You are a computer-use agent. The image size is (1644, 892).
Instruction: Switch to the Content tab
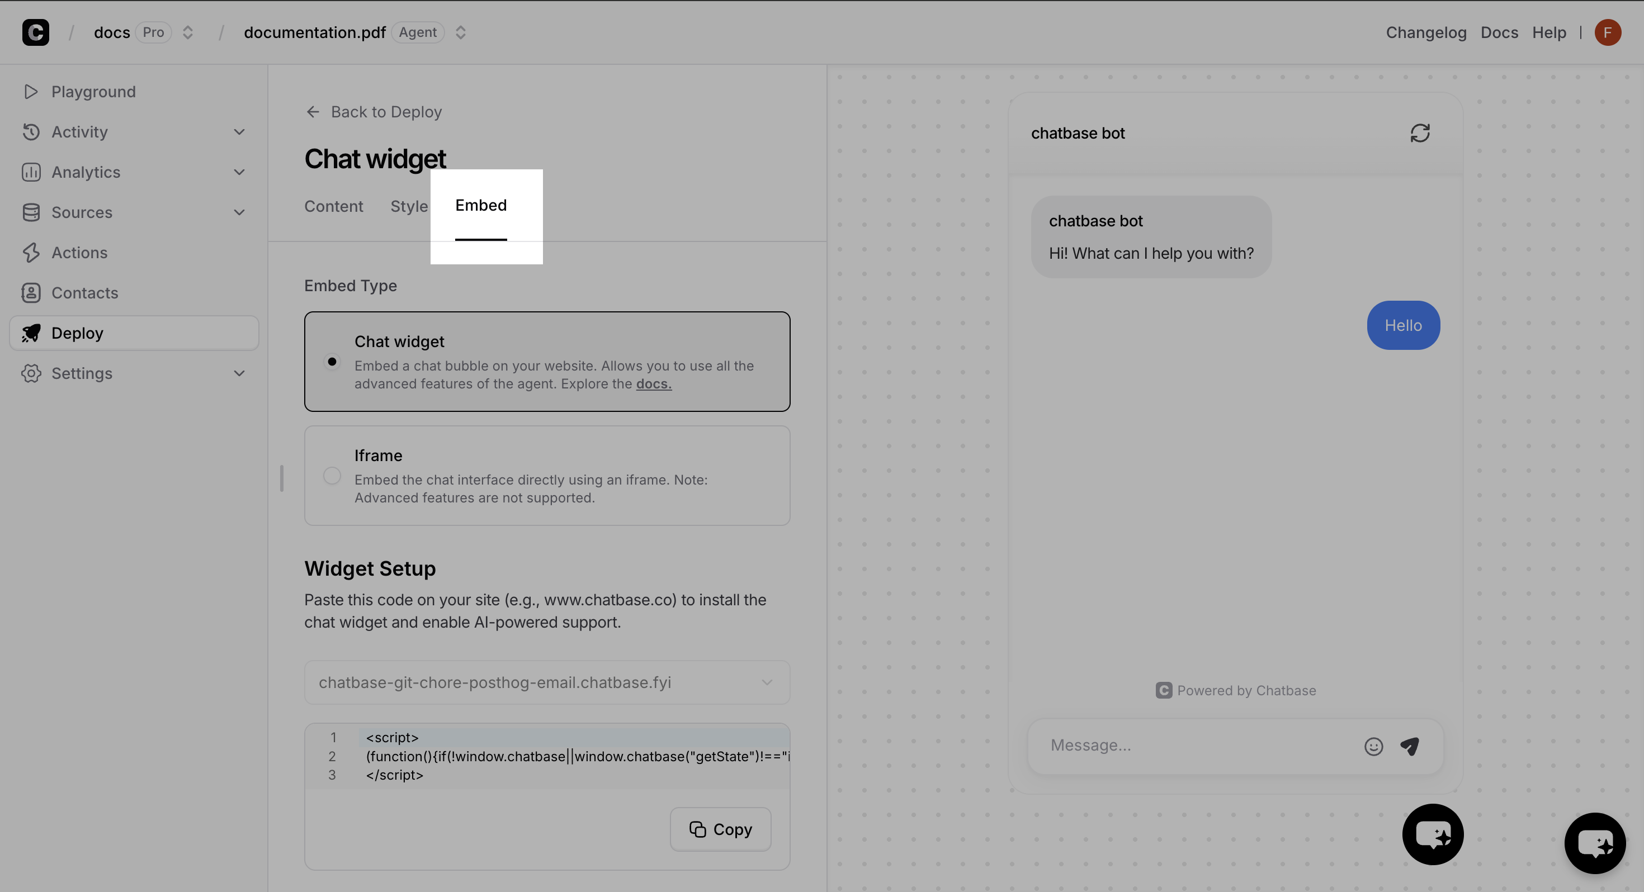(333, 206)
